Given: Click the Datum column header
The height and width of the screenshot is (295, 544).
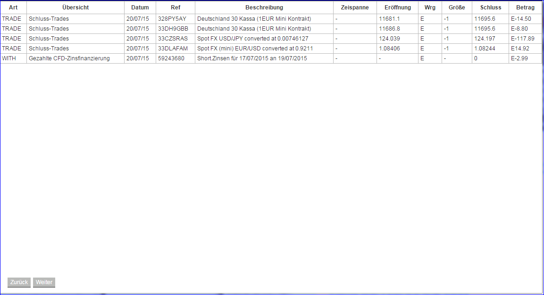Looking at the screenshot, I should (140, 7).
